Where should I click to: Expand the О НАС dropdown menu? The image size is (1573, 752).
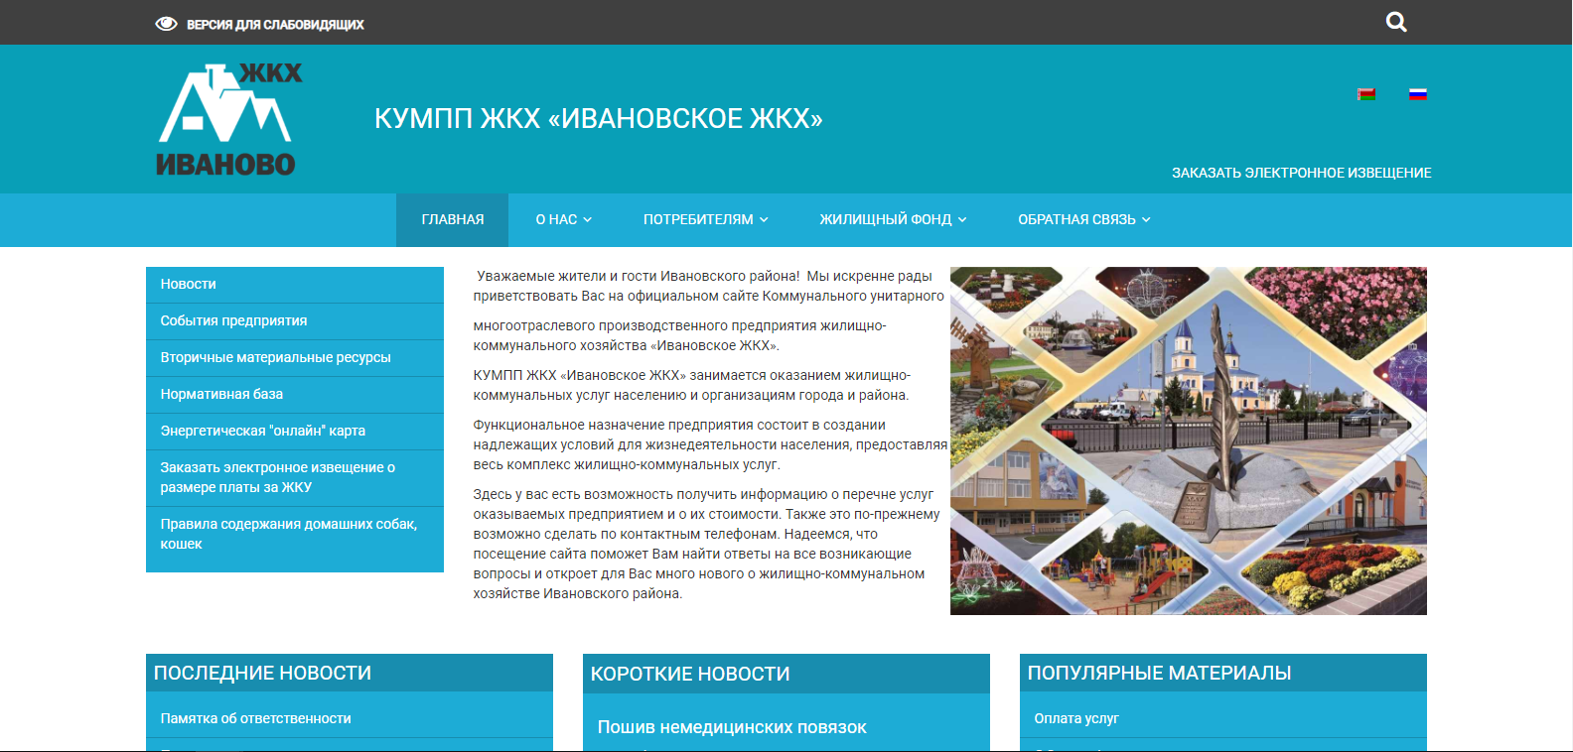pos(563,219)
